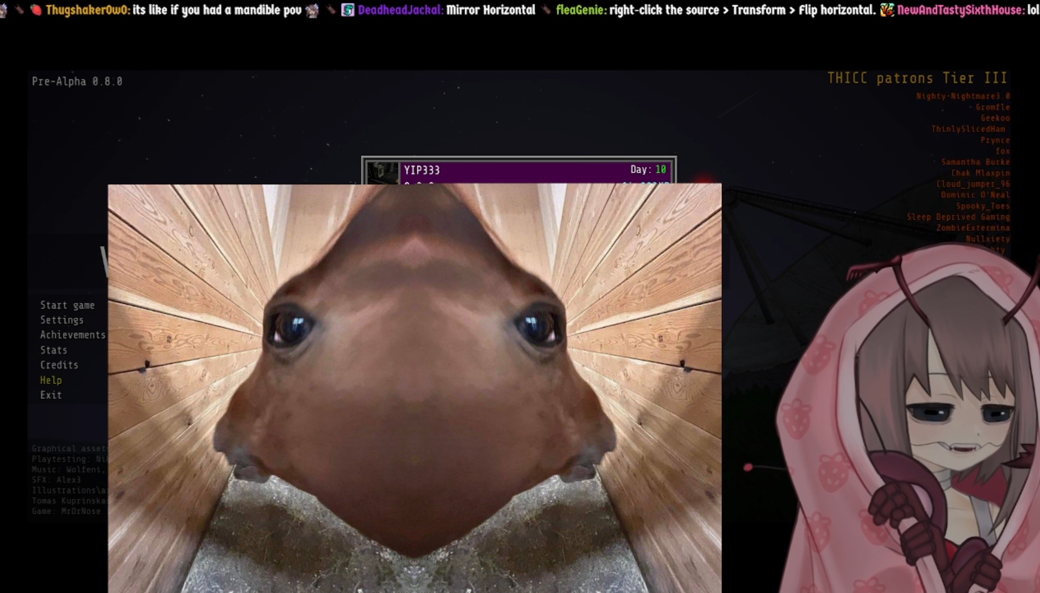Click the patron name 'ThinlySlicedHam'
The width and height of the screenshot is (1040, 593).
(968, 129)
